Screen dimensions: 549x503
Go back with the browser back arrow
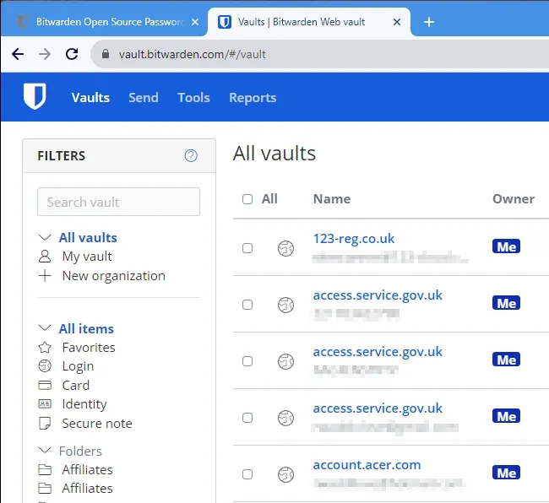pos(18,54)
